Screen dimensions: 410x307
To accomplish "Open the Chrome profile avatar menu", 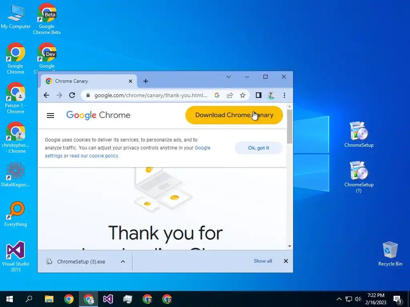I will pyautogui.click(x=271, y=95).
